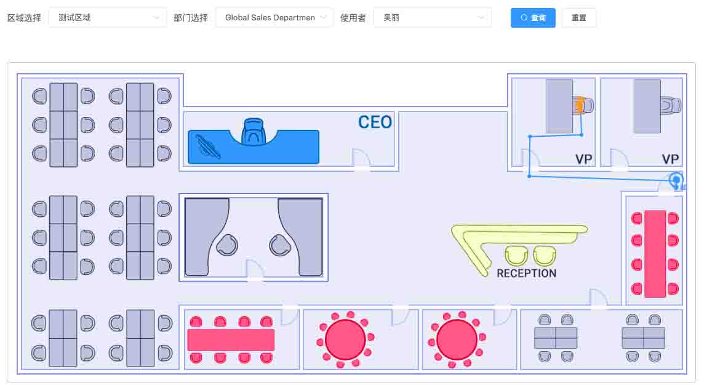The width and height of the screenshot is (707, 385).
Task: Click the RECEPTION label text
Action: (x=526, y=274)
